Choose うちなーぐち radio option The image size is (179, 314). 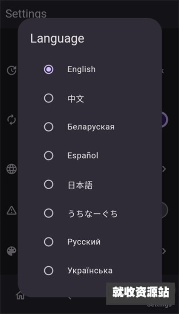[x=49, y=213]
